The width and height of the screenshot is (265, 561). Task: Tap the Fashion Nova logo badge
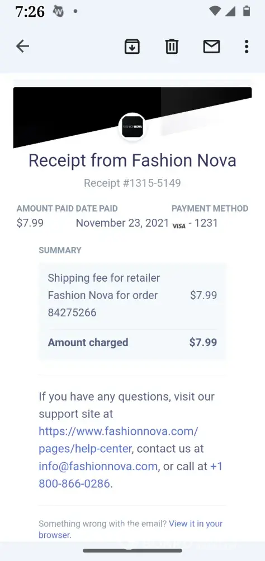tap(132, 127)
